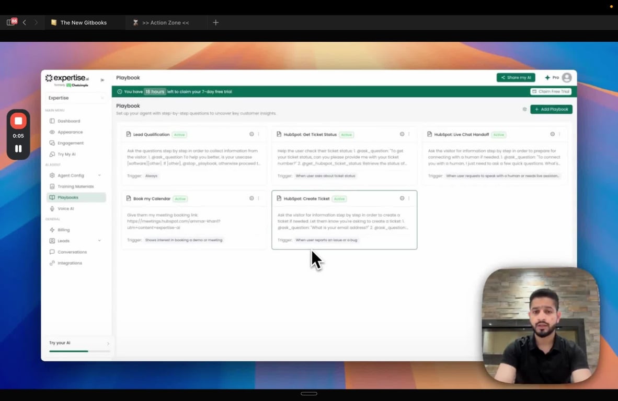Open the user avatar menu
Screen dimensions: 618x401
(x=567, y=77)
